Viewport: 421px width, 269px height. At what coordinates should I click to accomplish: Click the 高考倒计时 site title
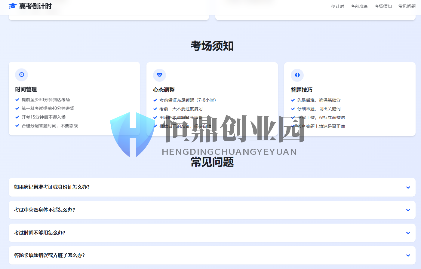pos(35,6)
